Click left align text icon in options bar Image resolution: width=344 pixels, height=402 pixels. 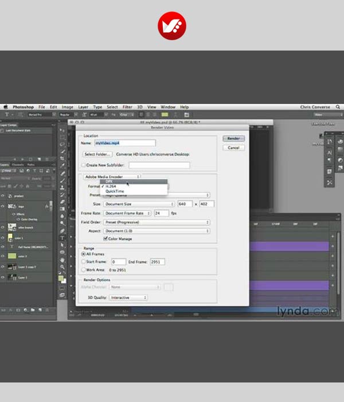(141, 115)
